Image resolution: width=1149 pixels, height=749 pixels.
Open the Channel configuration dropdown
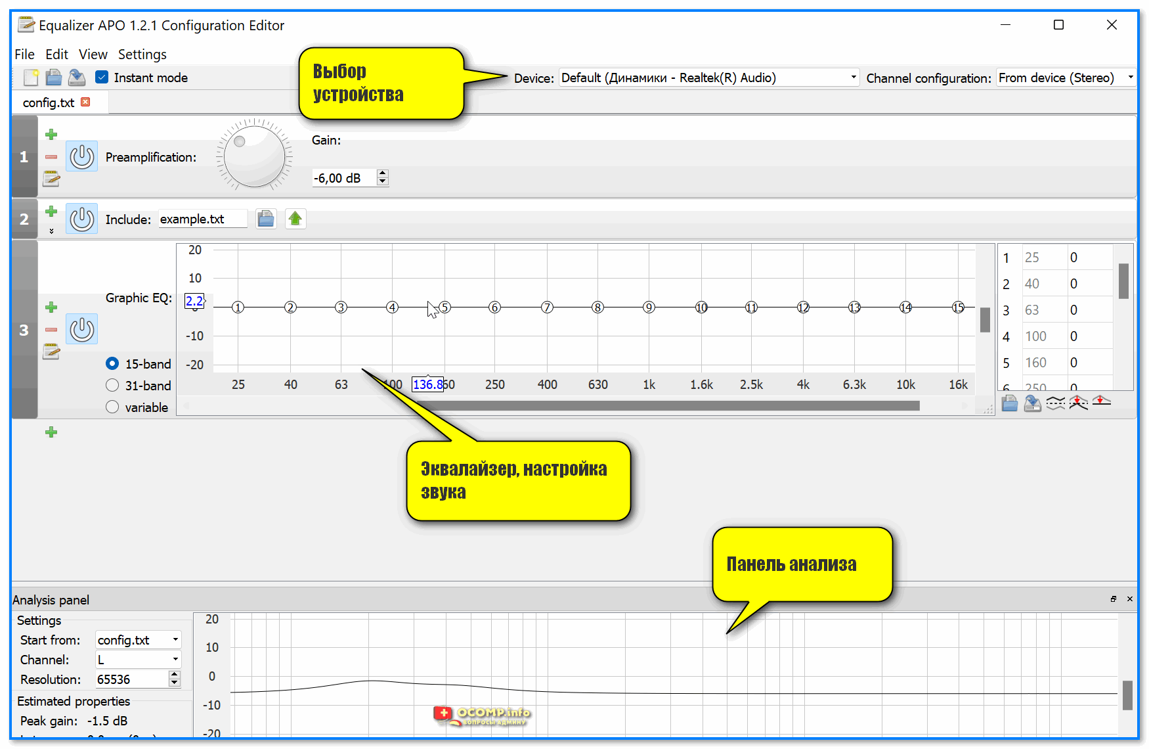1066,78
